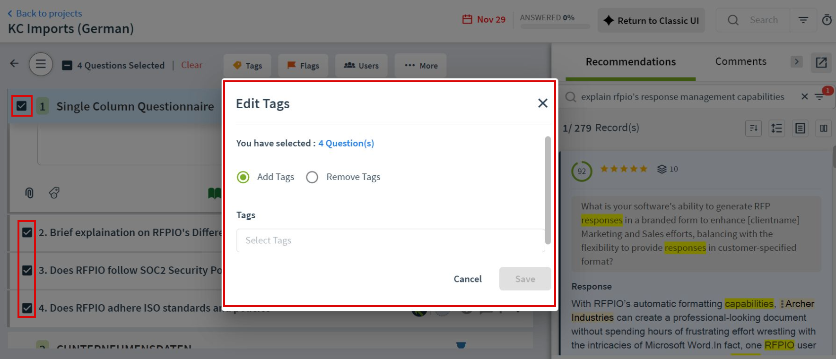The width and height of the screenshot is (836, 359).
Task: Click the Back to projects link
Action: click(44, 13)
